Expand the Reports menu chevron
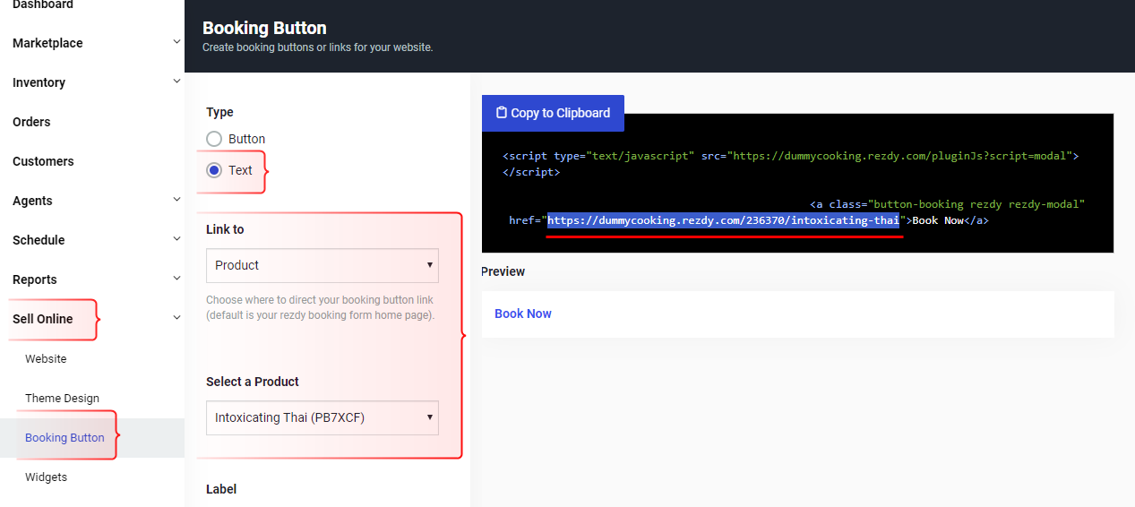 point(176,279)
